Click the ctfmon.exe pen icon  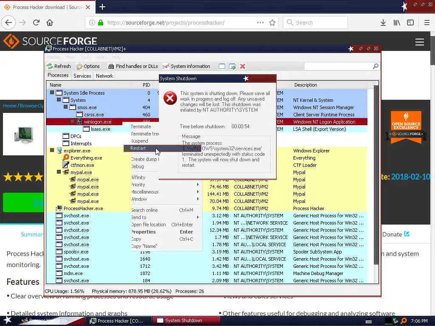66,165
